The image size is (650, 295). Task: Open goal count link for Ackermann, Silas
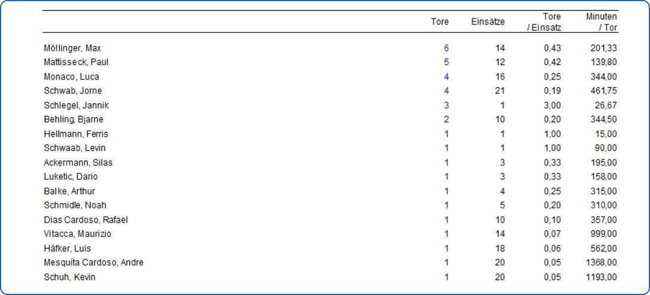point(447,162)
